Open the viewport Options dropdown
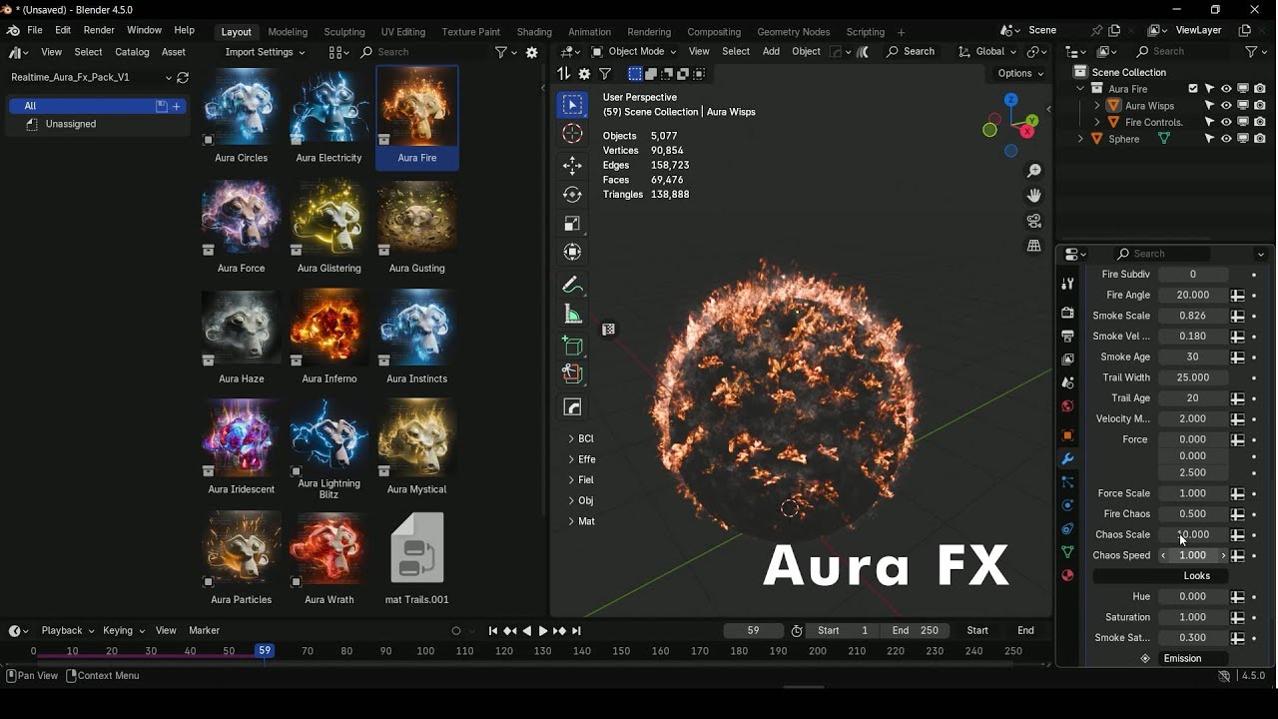This screenshot has width=1278, height=719. pos(1020,73)
